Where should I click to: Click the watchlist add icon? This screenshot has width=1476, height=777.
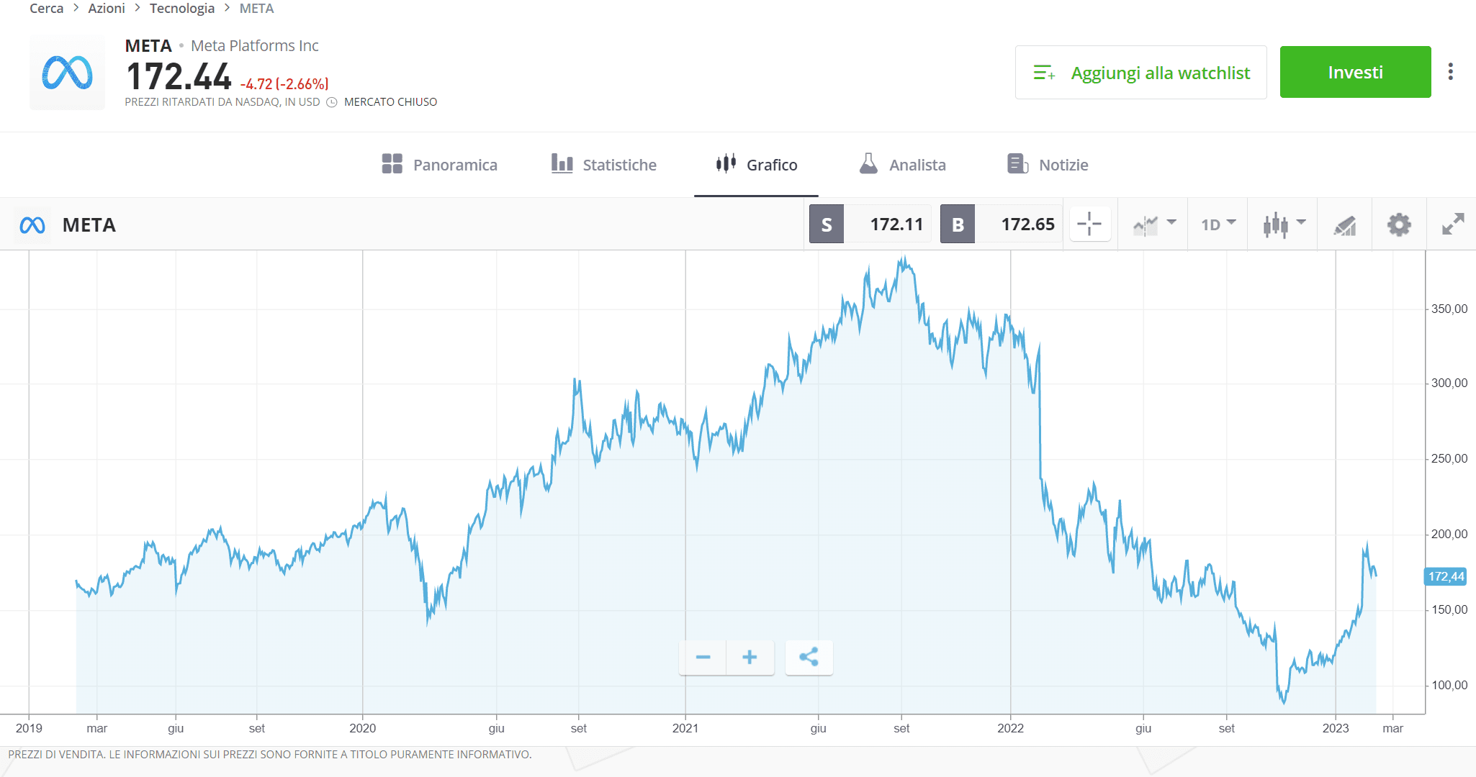click(x=1044, y=73)
